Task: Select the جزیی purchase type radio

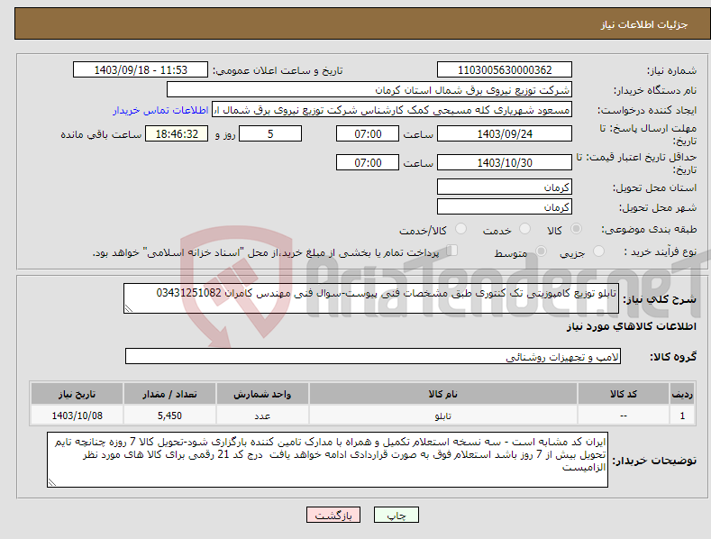Action: click(598, 251)
